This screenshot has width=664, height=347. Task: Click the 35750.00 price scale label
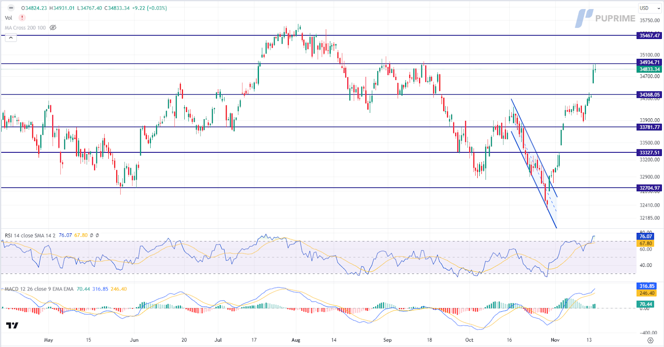649,20
